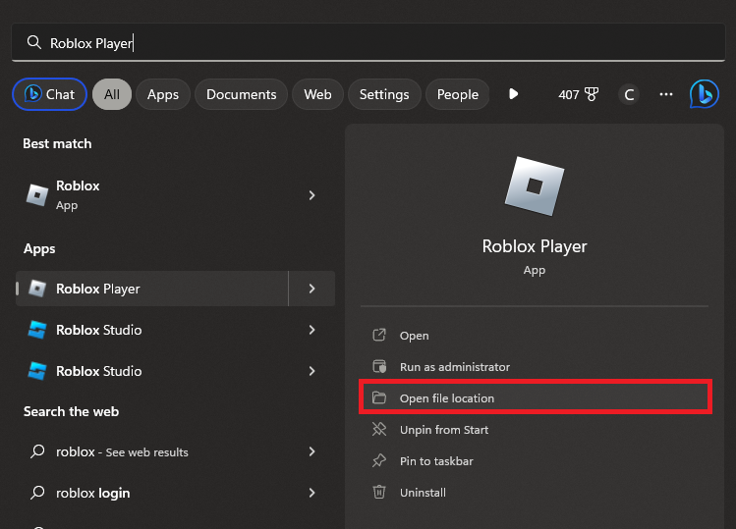The width and height of the screenshot is (736, 529).
Task: Click the Run as administrator shield icon
Action: coord(379,367)
